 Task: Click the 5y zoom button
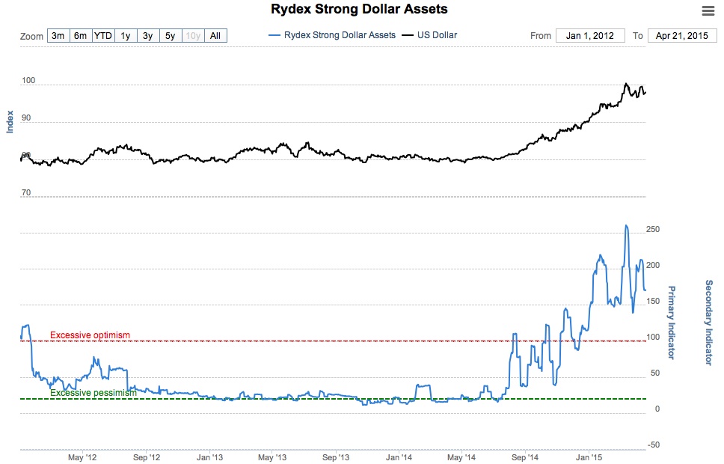point(171,35)
